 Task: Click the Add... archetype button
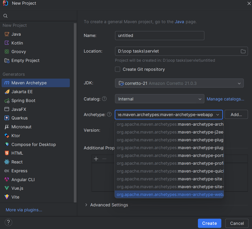[x=236, y=115]
